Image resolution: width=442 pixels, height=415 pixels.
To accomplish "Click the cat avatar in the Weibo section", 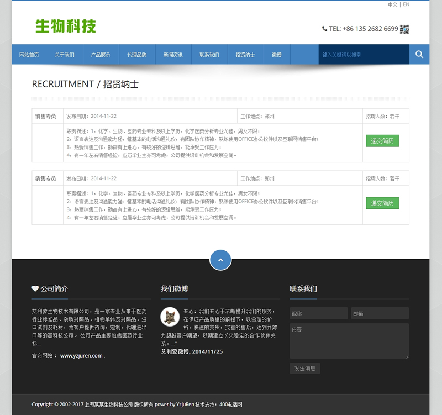I will click(170, 317).
